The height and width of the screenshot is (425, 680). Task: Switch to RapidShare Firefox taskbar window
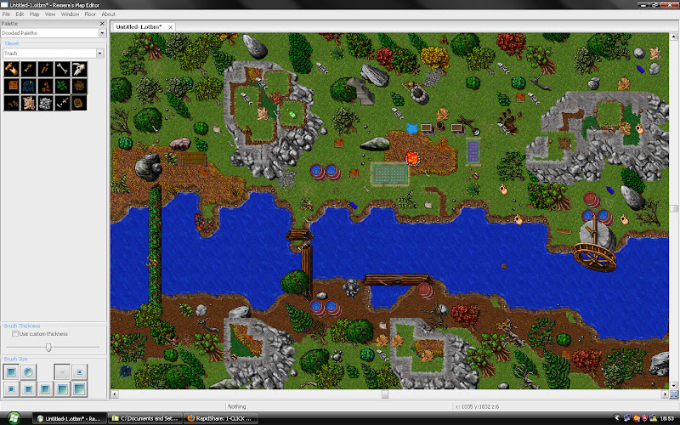click(221, 418)
